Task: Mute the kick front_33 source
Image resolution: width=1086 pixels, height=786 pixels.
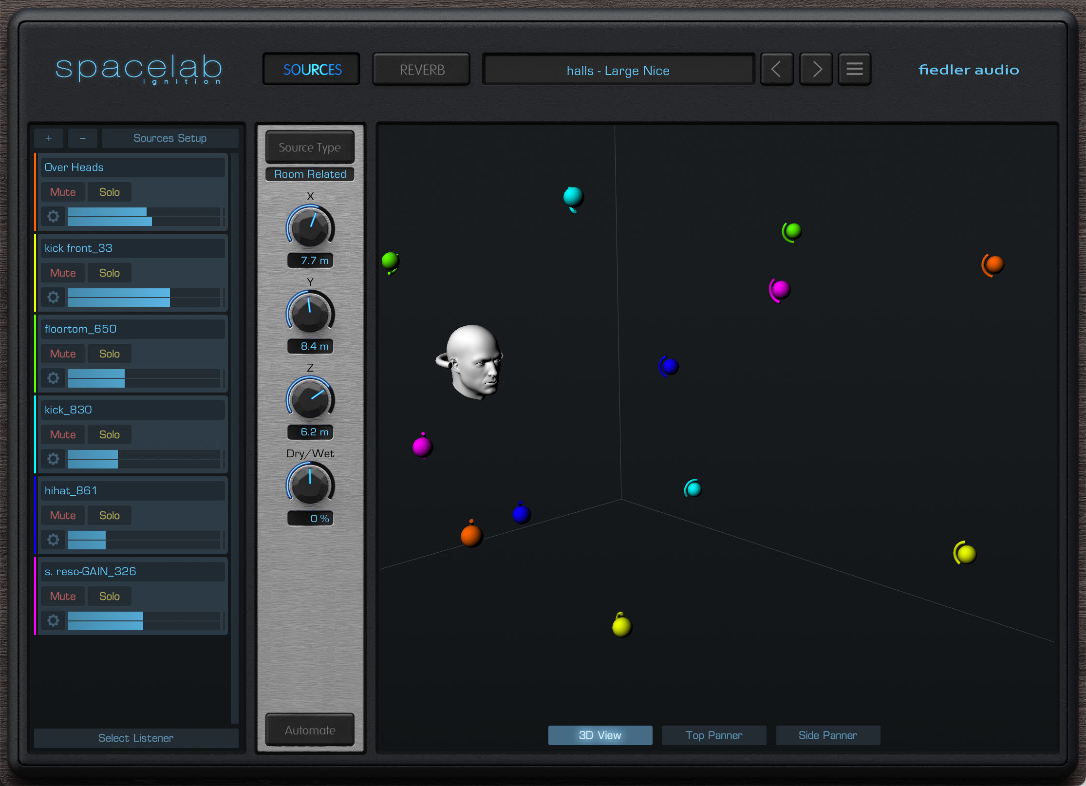Action: (63, 273)
